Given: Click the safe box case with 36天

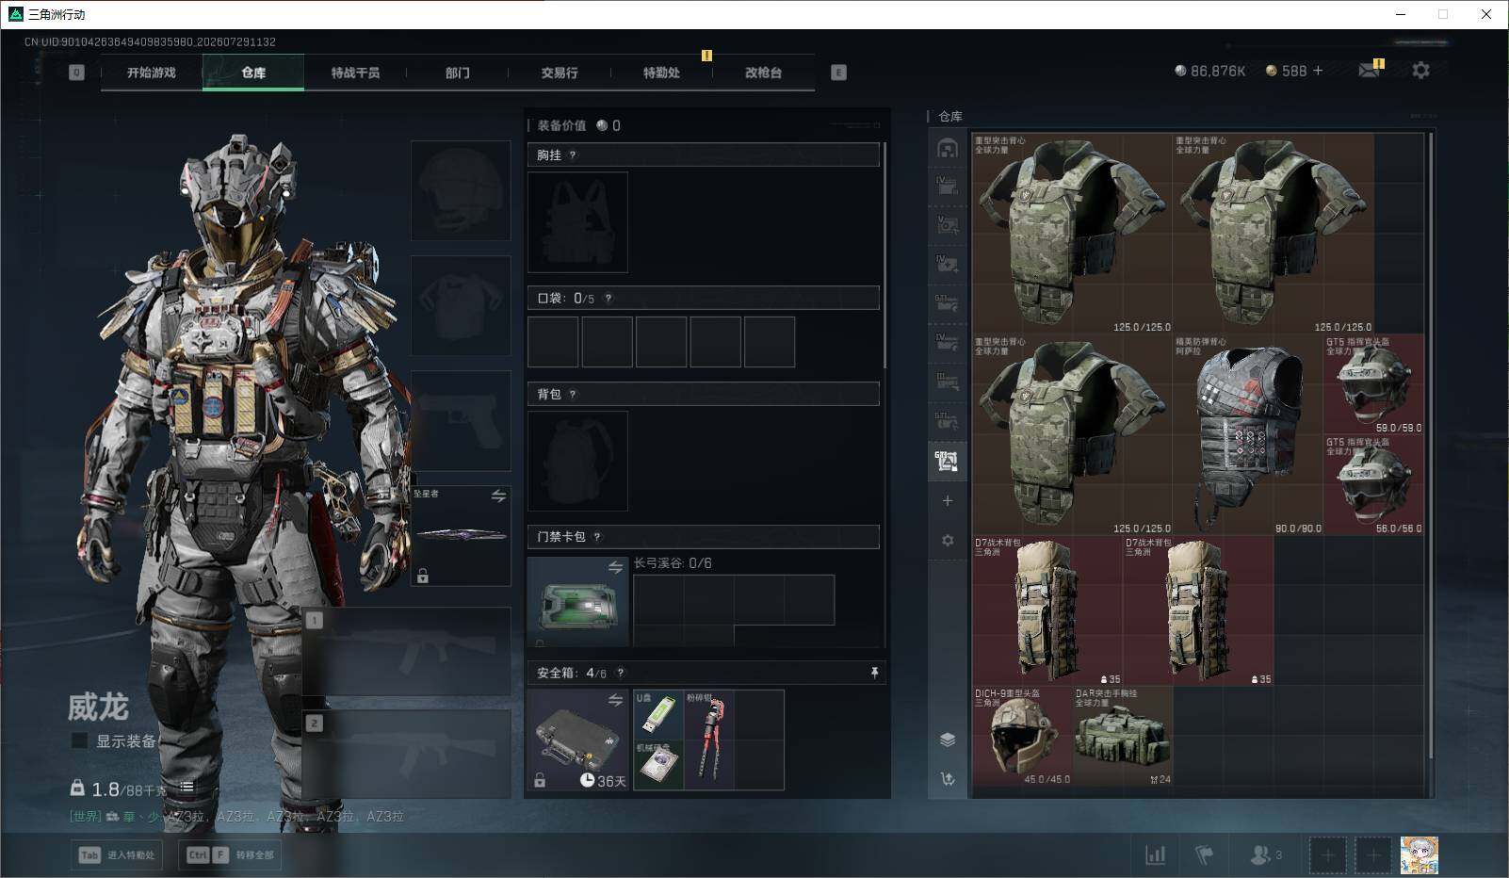Looking at the screenshot, I should click(x=577, y=740).
